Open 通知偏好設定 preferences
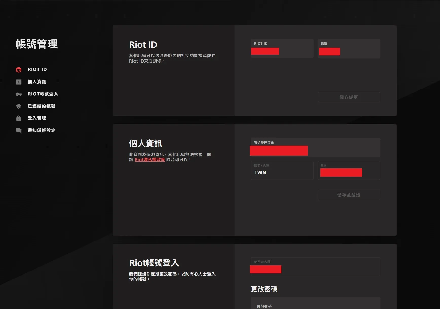This screenshot has height=309, width=440. tap(42, 130)
